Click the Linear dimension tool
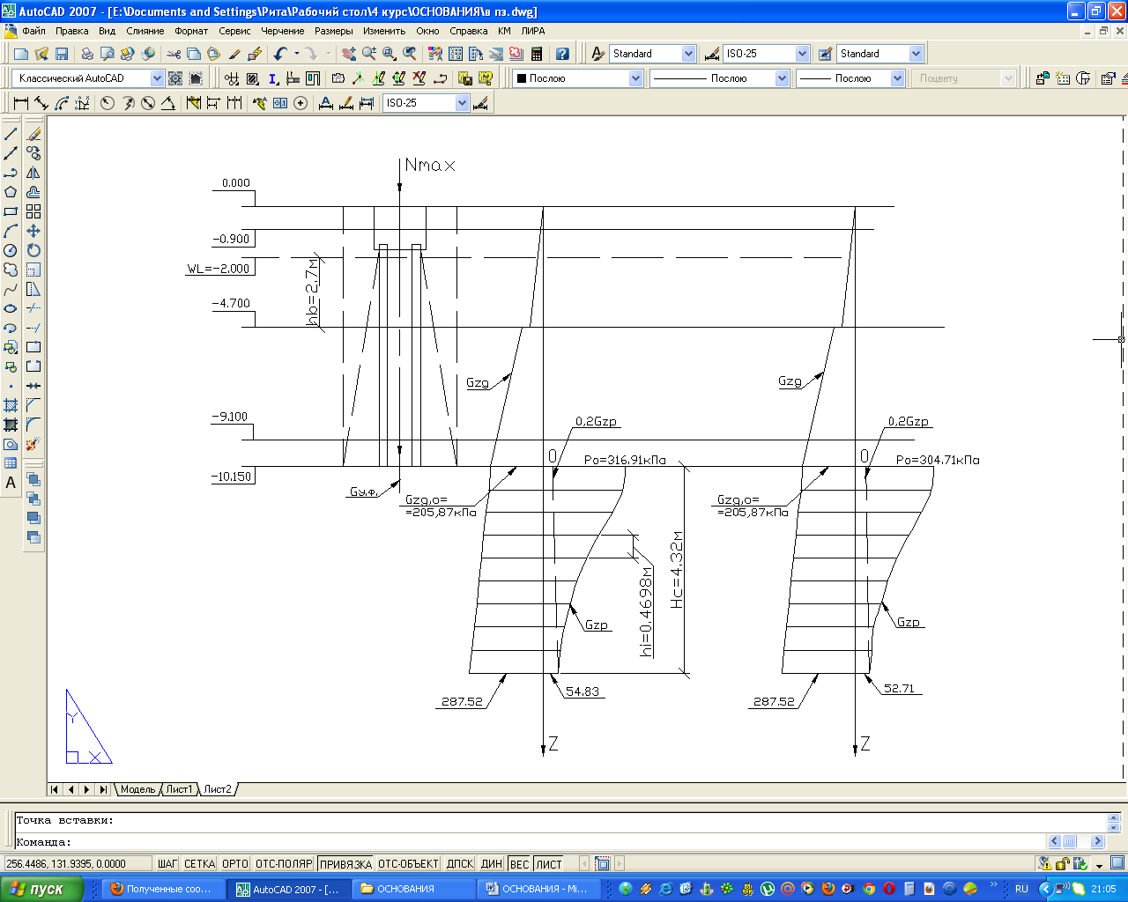The width and height of the screenshot is (1128, 902). pos(21,103)
